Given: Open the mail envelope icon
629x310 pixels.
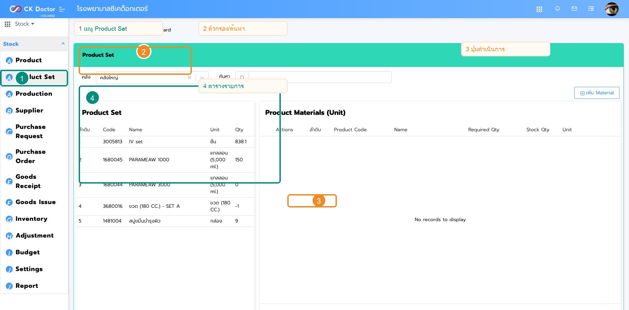Looking at the screenshot, I should (574, 9).
